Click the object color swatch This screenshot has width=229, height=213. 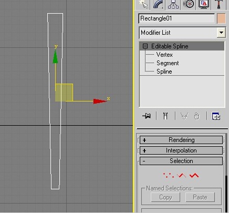[x=221, y=18]
